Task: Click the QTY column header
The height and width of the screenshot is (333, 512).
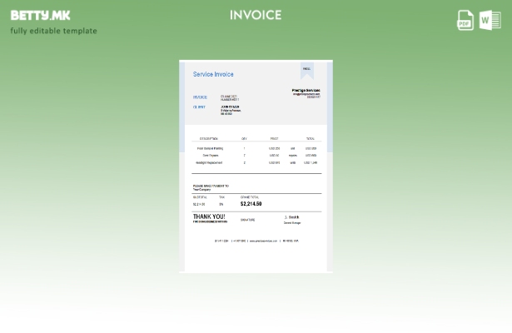Action: click(x=244, y=138)
